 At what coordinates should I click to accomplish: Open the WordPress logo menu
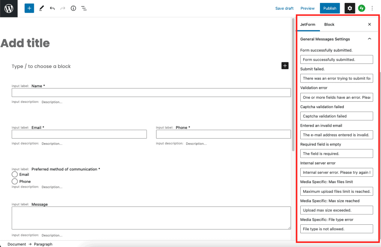coord(9,9)
